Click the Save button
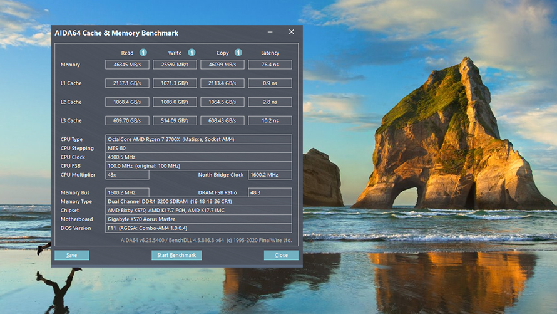Viewport: 557px width, 314px height. point(71,255)
